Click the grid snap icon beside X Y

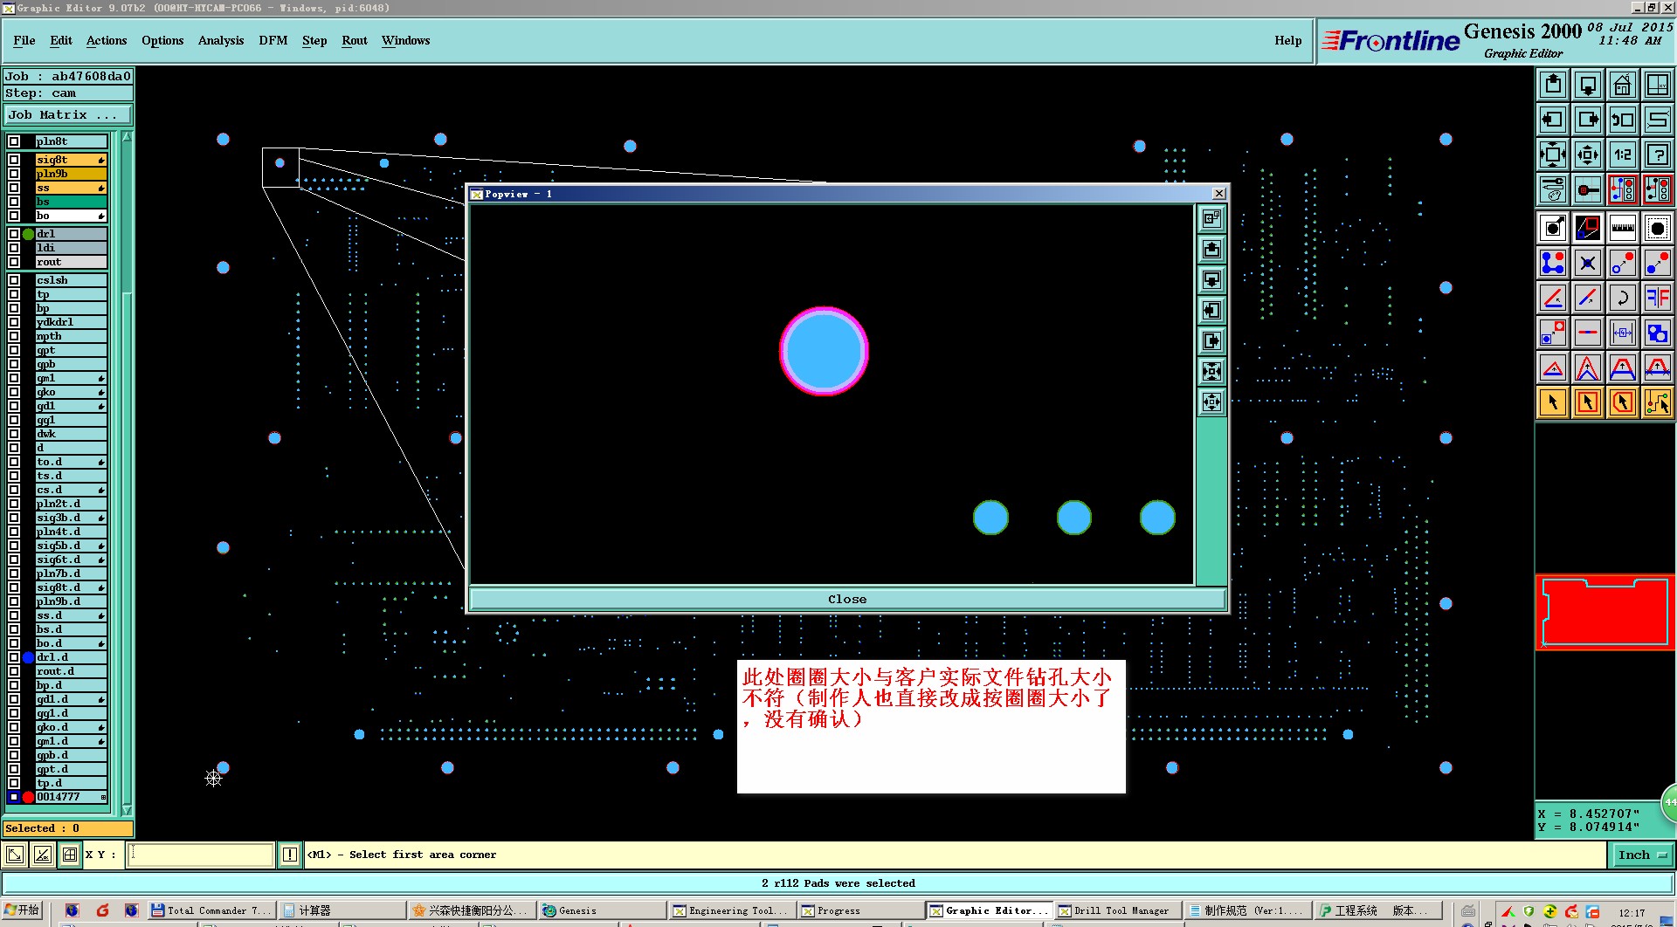(70, 855)
